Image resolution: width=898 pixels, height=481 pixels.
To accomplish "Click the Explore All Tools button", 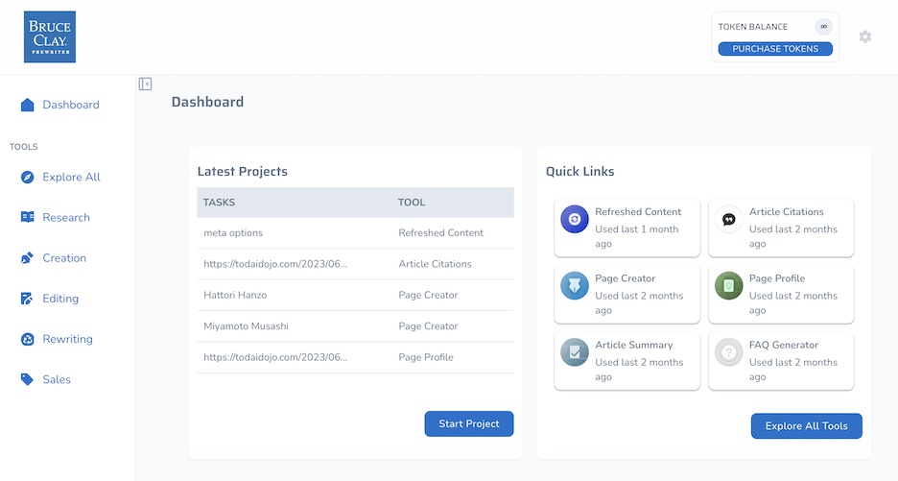I will pyautogui.click(x=806, y=426).
